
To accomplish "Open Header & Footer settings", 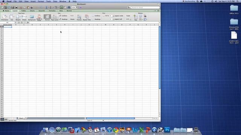I will coord(39,18).
